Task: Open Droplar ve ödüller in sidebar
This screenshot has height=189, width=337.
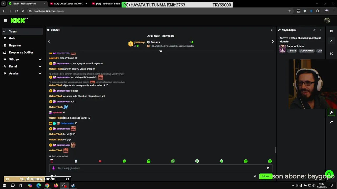Action: tap(22, 52)
